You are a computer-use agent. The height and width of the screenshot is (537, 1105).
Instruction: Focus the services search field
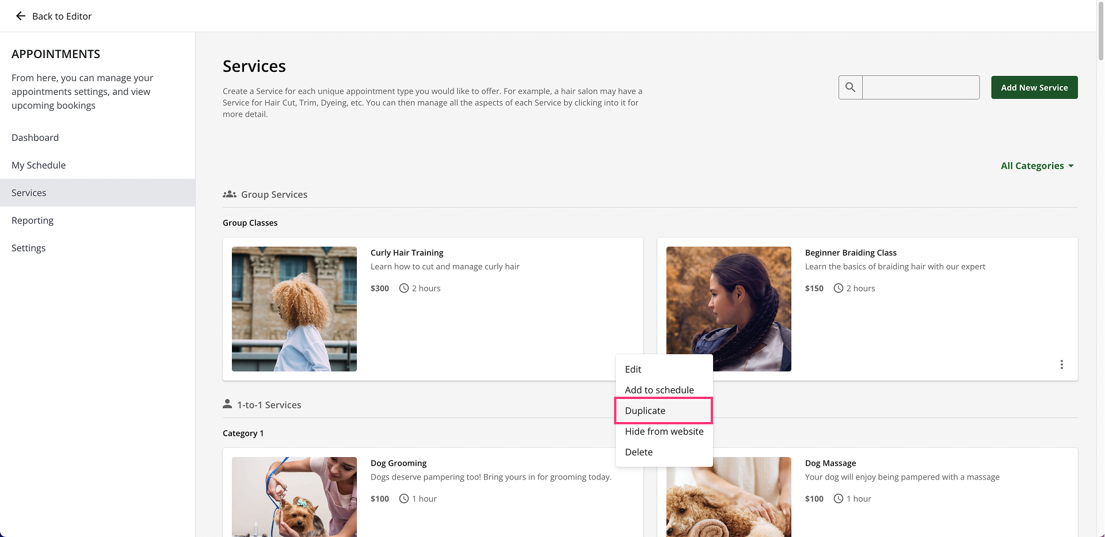click(x=921, y=87)
